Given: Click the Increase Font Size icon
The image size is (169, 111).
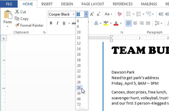Looking at the screenshot, I should click(x=92, y=14).
